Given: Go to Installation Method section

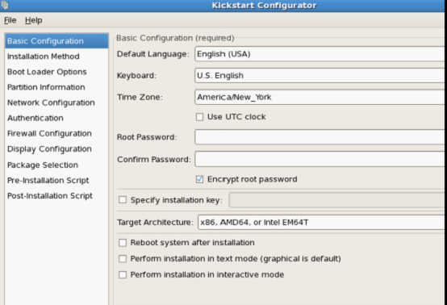Looking at the screenshot, I should coord(56,56).
